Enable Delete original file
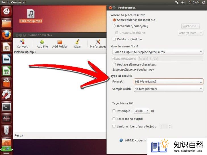Image resolution: width=207 pixels, height=155 pixels. (x=114, y=39)
